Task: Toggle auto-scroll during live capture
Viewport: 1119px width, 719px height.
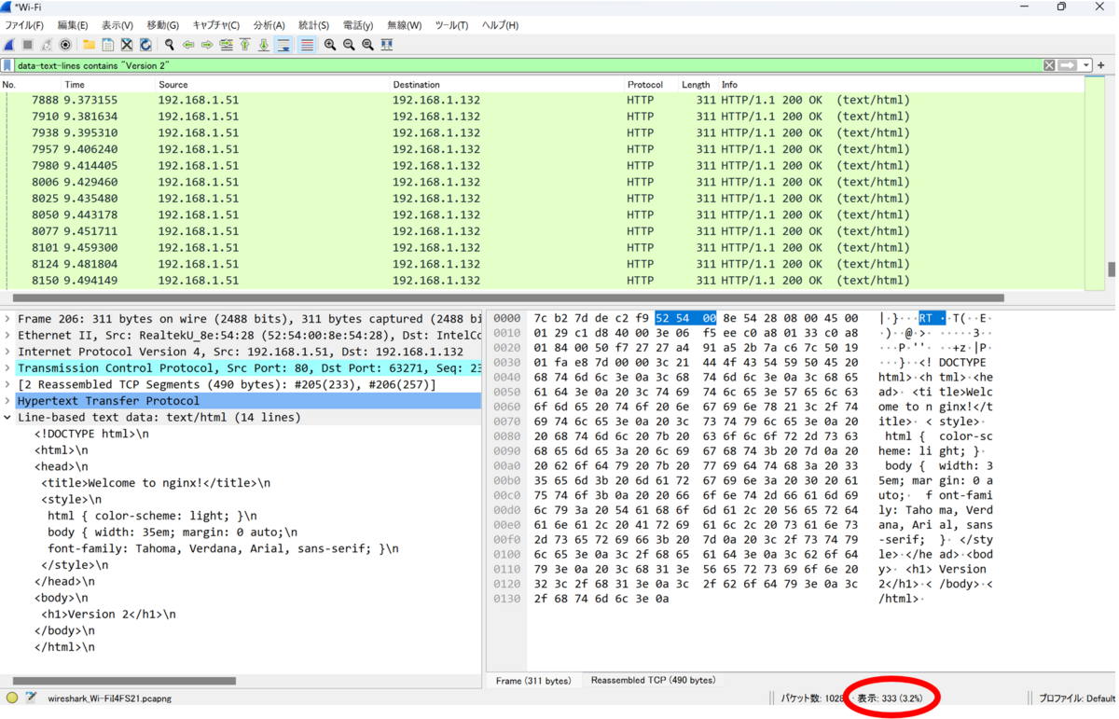Action: pos(284,44)
